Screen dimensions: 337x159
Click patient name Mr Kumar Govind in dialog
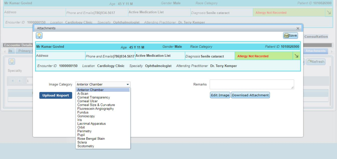pyautogui.click(x=50, y=47)
